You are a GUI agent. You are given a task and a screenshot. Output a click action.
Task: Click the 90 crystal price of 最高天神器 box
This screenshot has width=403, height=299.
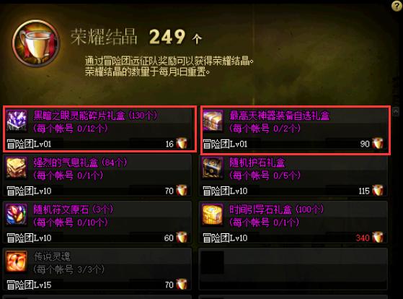(x=365, y=144)
